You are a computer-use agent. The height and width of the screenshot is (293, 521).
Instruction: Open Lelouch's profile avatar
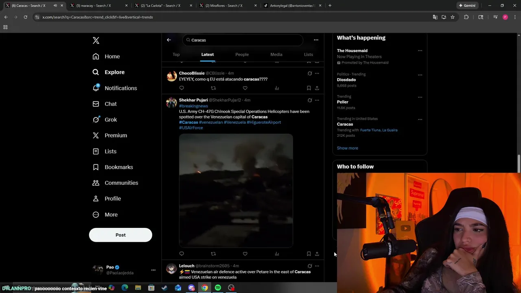pyautogui.click(x=171, y=269)
